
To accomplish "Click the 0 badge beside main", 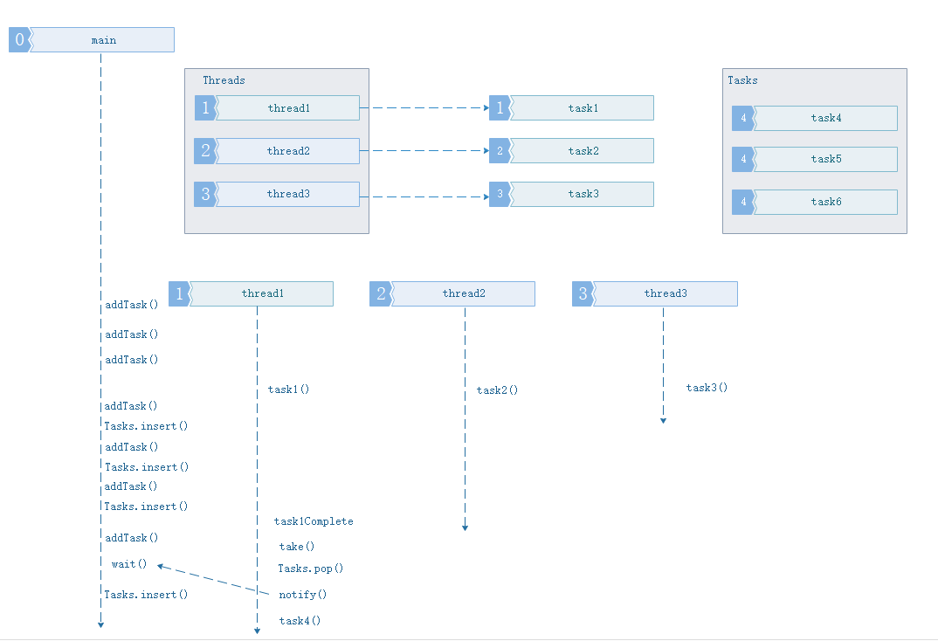I will (19, 40).
